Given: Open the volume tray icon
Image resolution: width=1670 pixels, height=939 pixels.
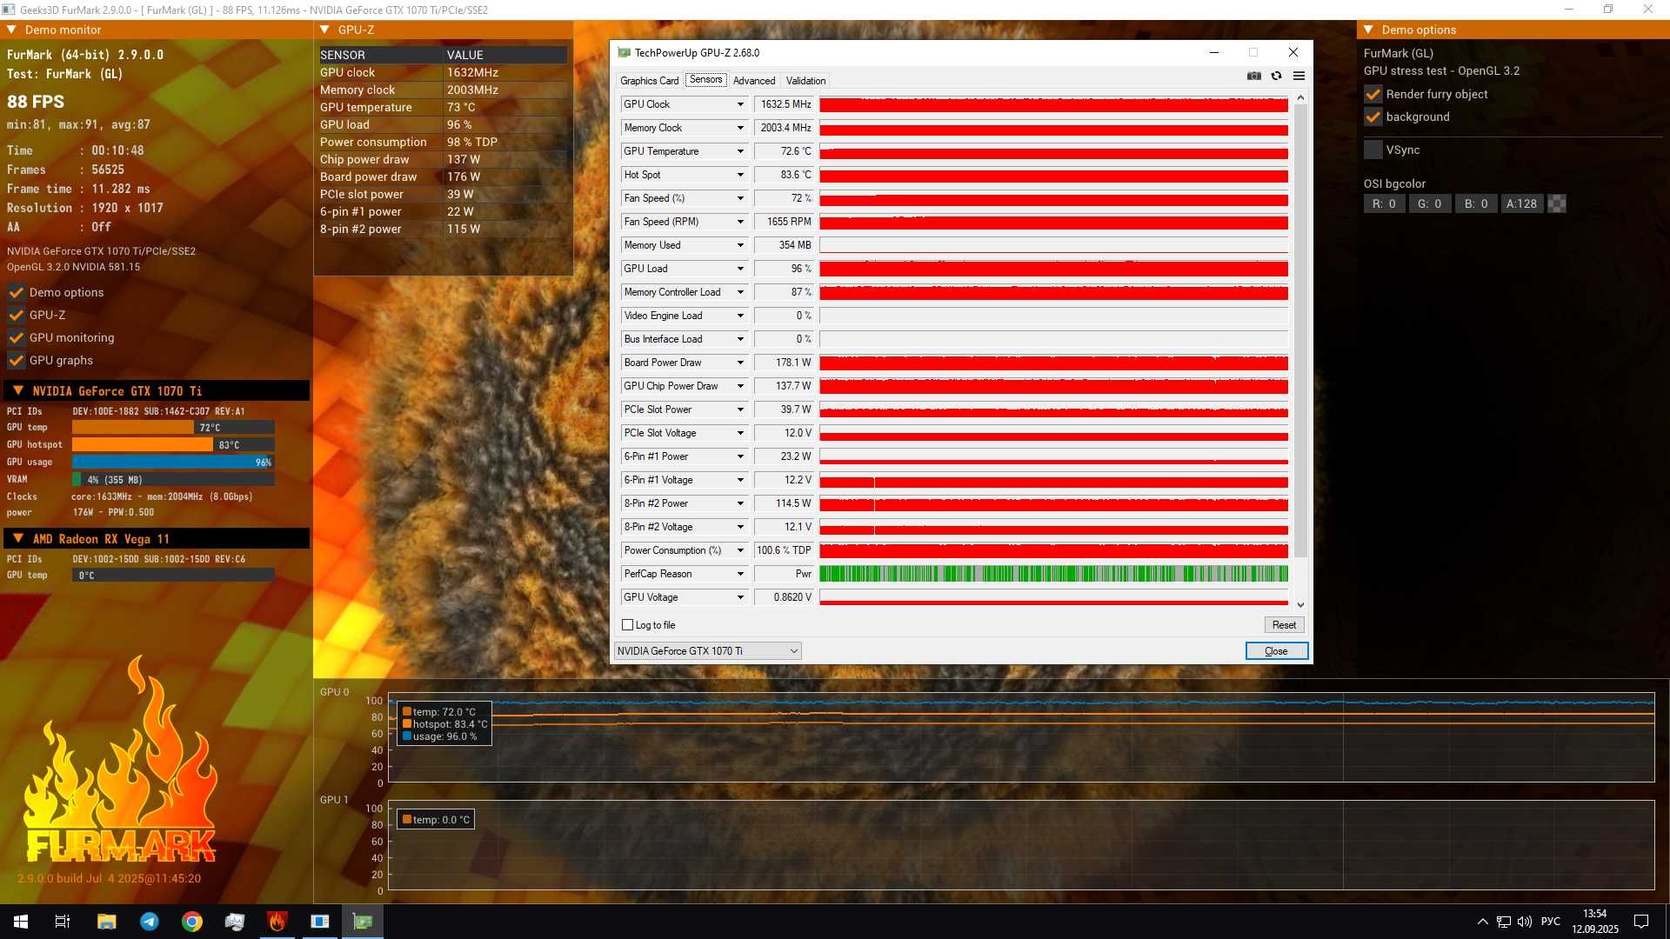Looking at the screenshot, I should 1525,922.
